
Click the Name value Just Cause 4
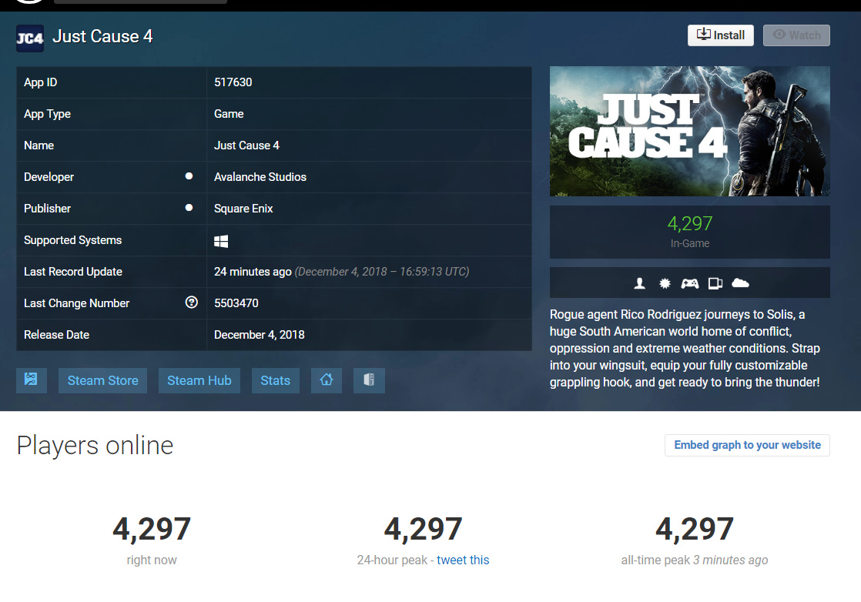click(x=246, y=145)
